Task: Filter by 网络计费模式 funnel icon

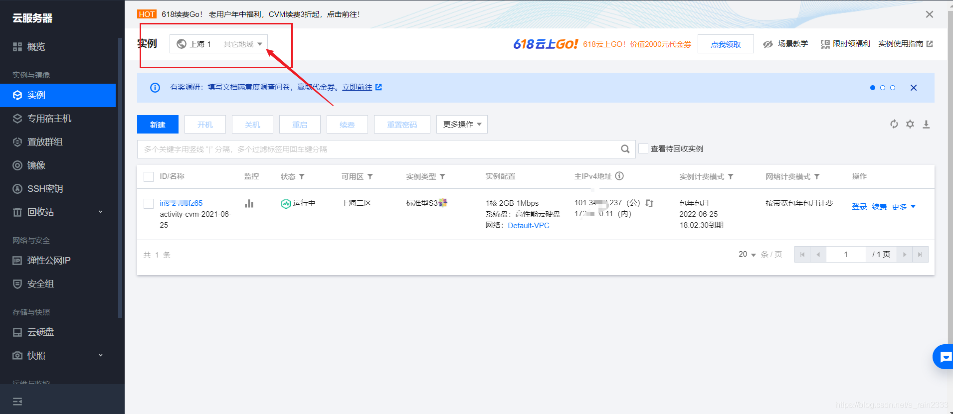Action: pyautogui.click(x=817, y=177)
